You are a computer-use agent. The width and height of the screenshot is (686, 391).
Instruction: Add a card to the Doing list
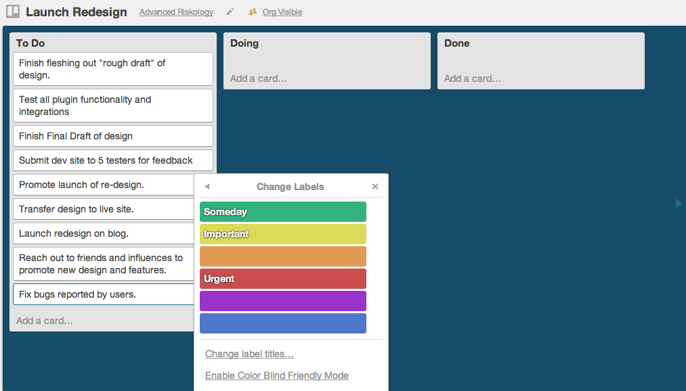[258, 78]
